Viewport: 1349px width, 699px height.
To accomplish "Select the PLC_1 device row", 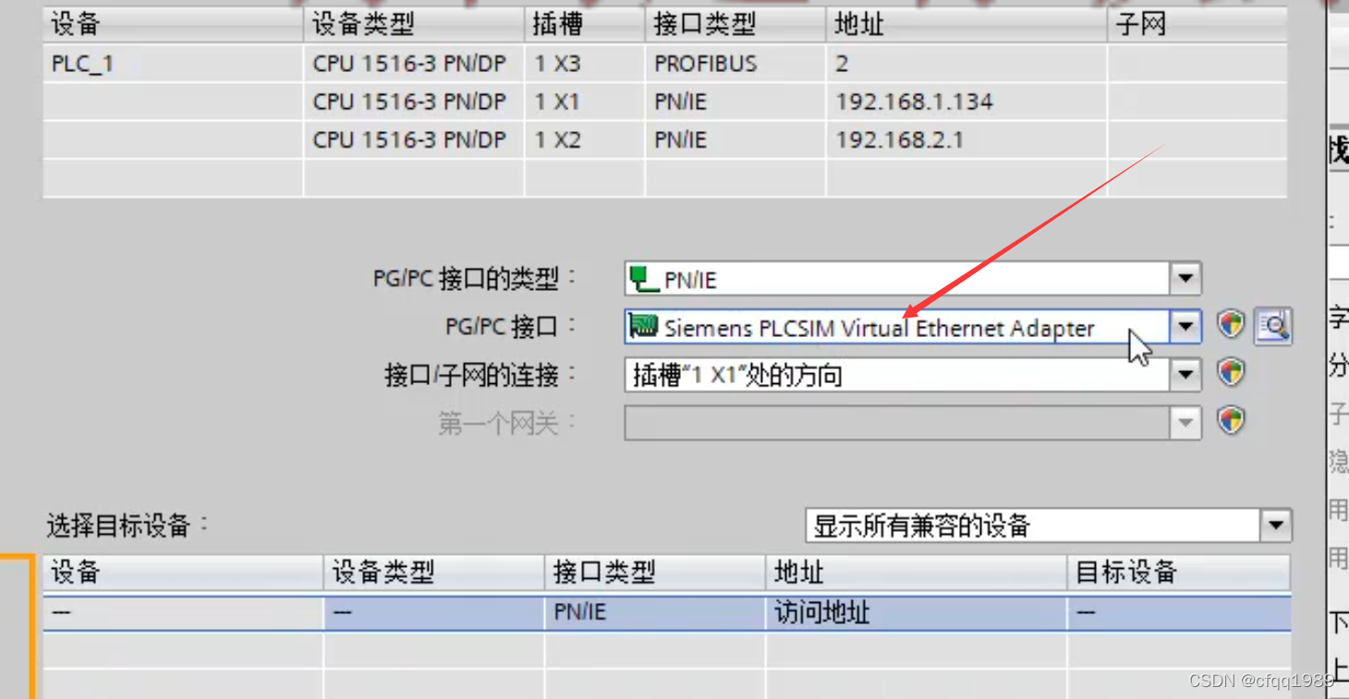I will (665, 65).
